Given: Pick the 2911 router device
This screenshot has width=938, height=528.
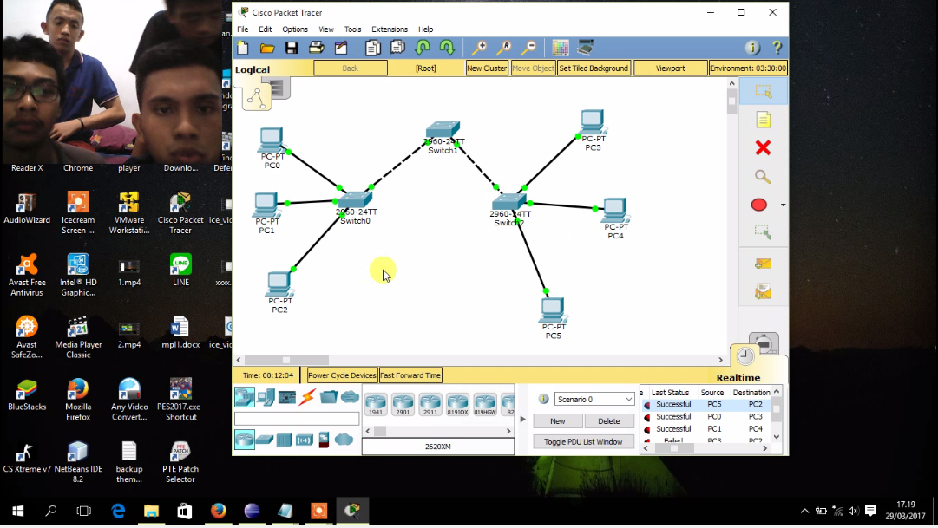Looking at the screenshot, I should coord(430,404).
